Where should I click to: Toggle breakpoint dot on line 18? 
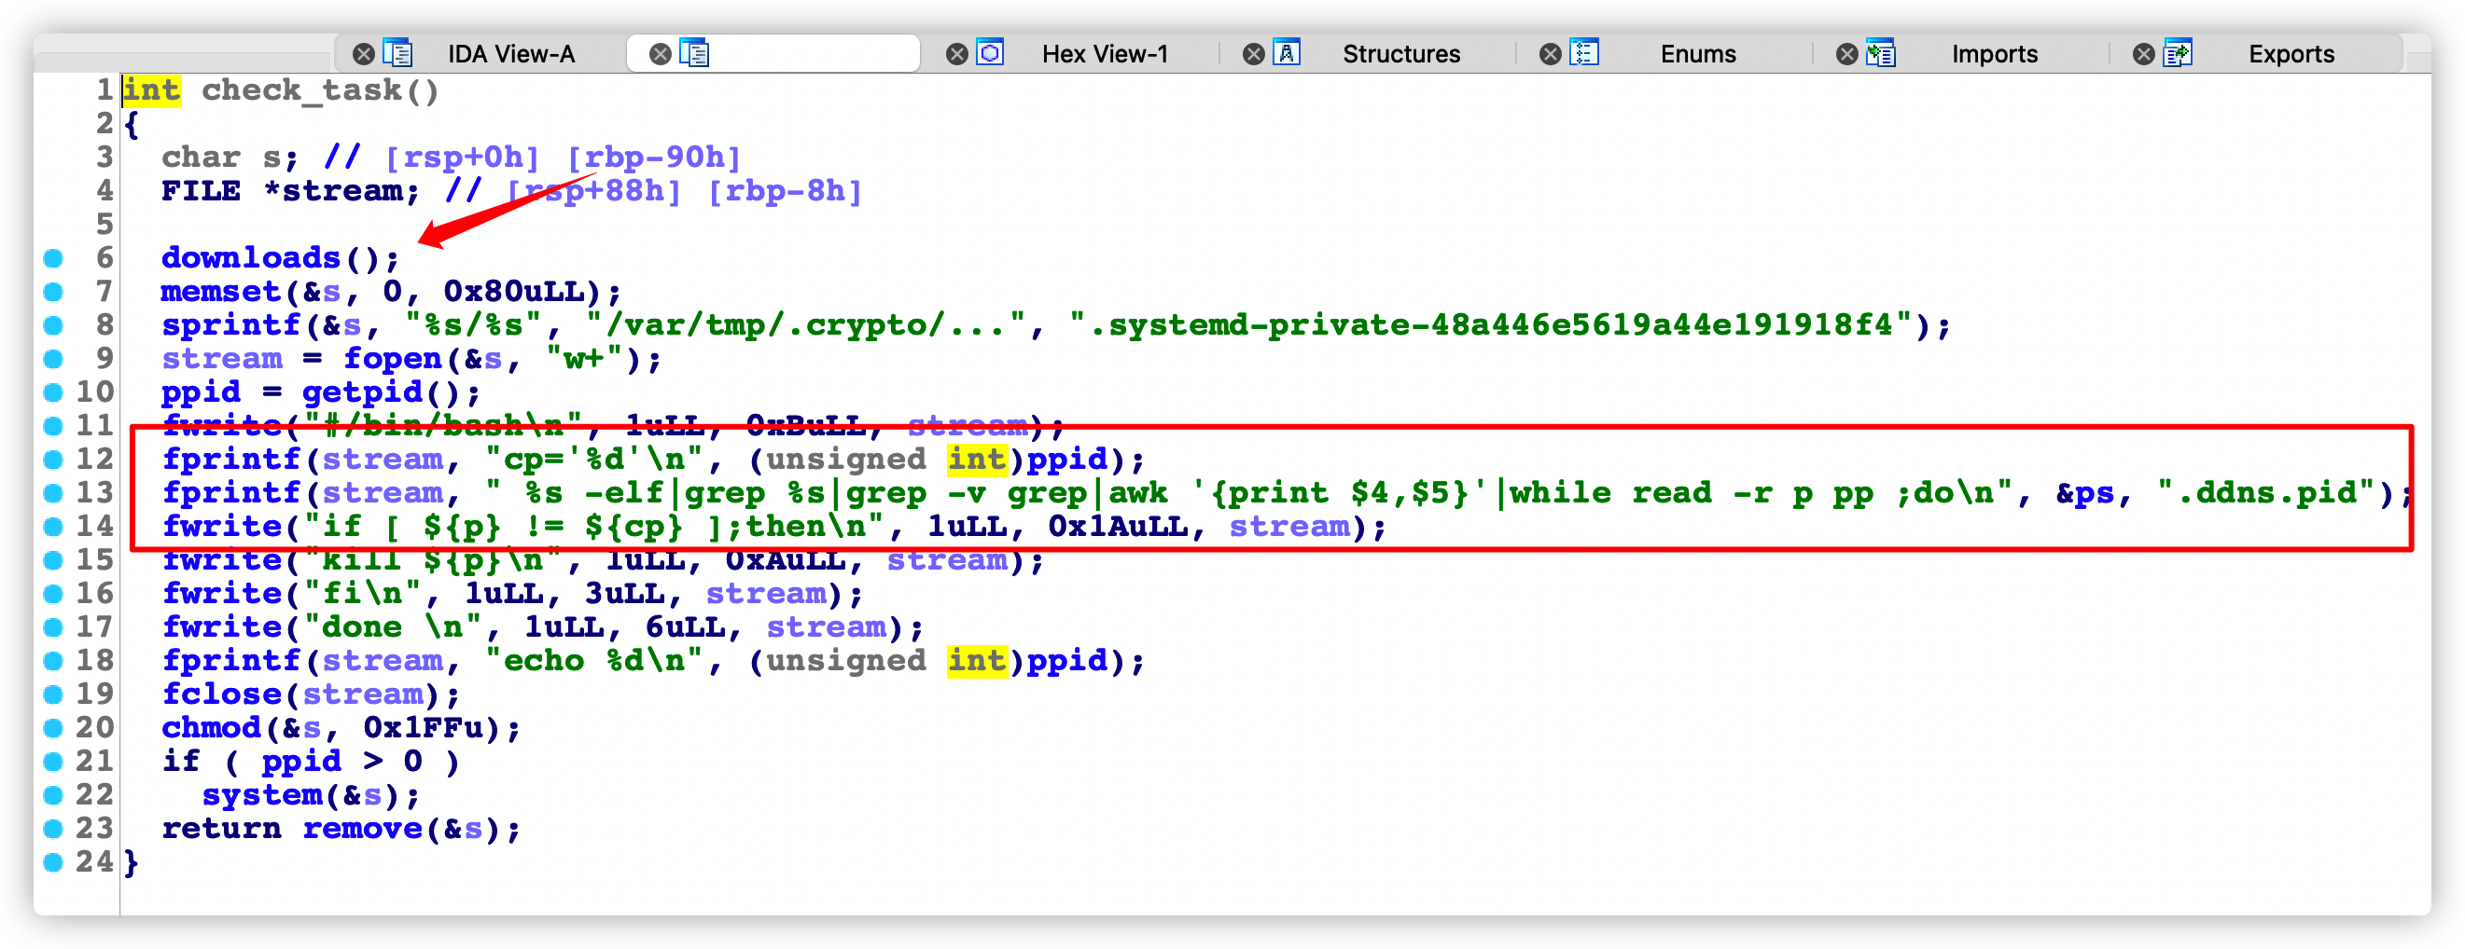point(53,660)
